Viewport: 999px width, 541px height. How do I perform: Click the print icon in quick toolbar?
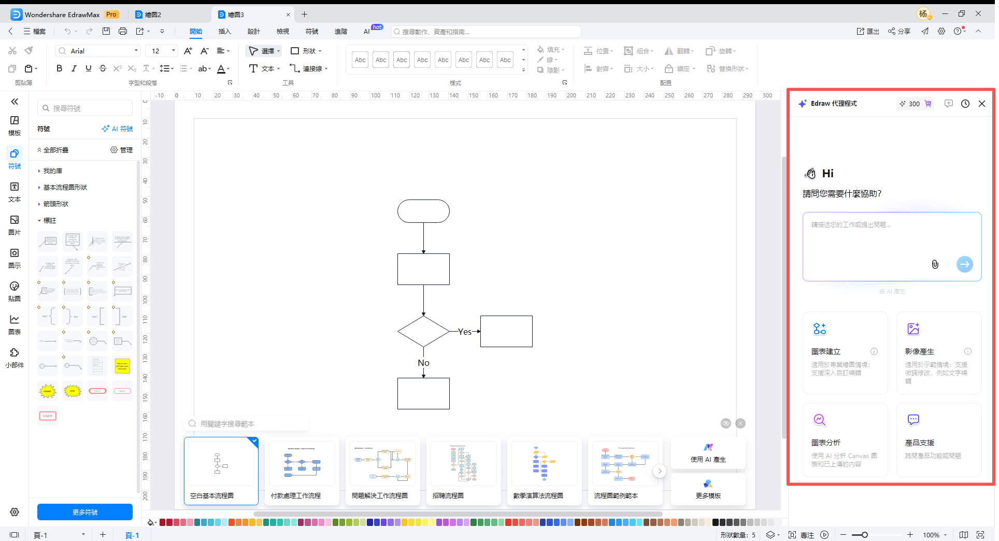tap(123, 31)
